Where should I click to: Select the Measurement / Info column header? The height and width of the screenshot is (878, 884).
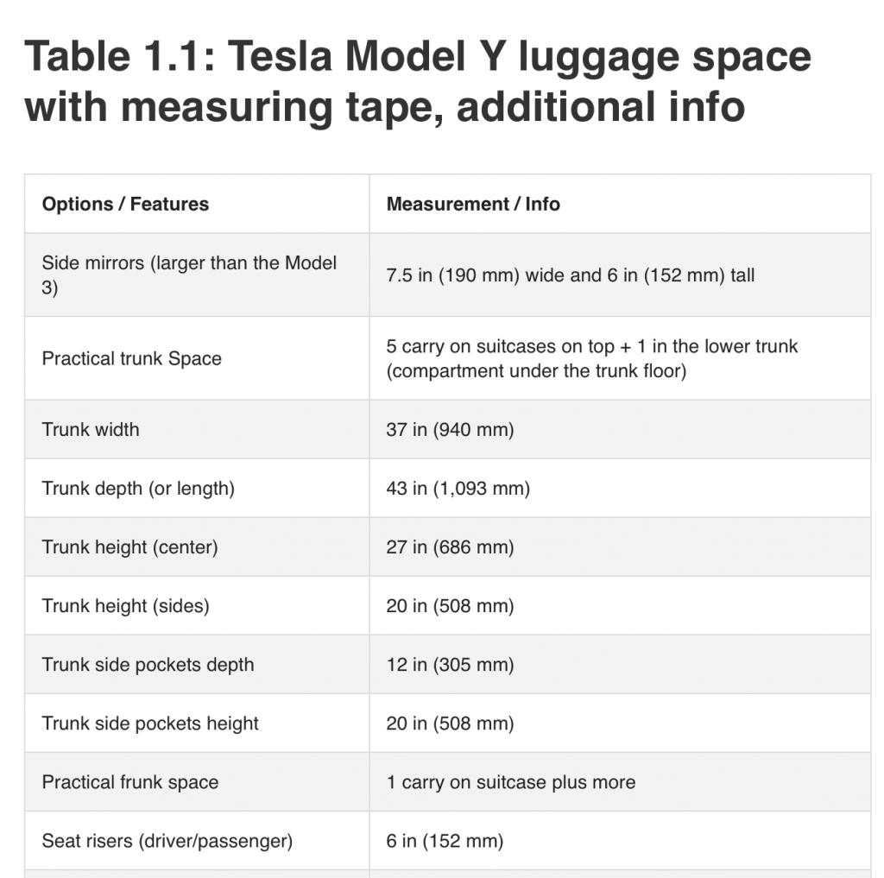tap(473, 204)
